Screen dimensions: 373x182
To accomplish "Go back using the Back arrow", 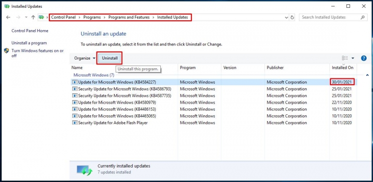I will pyautogui.click(x=8, y=17).
